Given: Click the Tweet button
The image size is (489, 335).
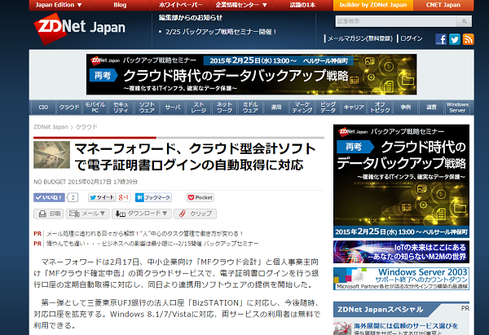Looking at the screenshot, I should pos(102,197).
